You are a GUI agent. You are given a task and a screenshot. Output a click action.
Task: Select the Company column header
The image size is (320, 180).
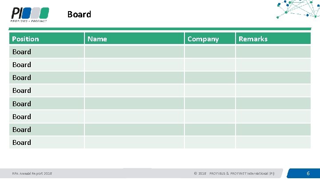(209, 39)
